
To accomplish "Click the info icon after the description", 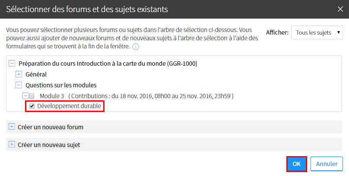I will pos(136,46).
